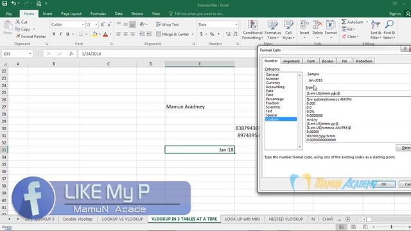The image size is (411, 231).
Task: Click the Copy icon in Clipboard group
Action: [18, 30]
